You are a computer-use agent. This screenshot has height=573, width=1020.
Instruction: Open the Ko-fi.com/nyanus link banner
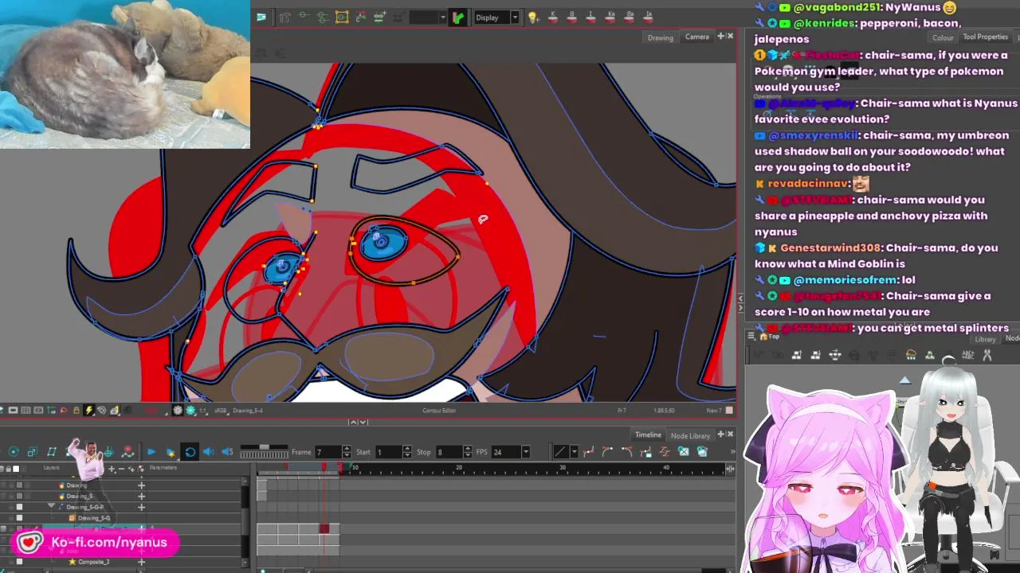95,543
